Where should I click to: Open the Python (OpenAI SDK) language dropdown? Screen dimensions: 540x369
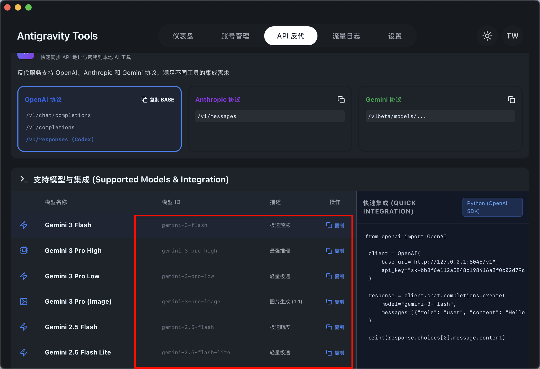(492, 207)
